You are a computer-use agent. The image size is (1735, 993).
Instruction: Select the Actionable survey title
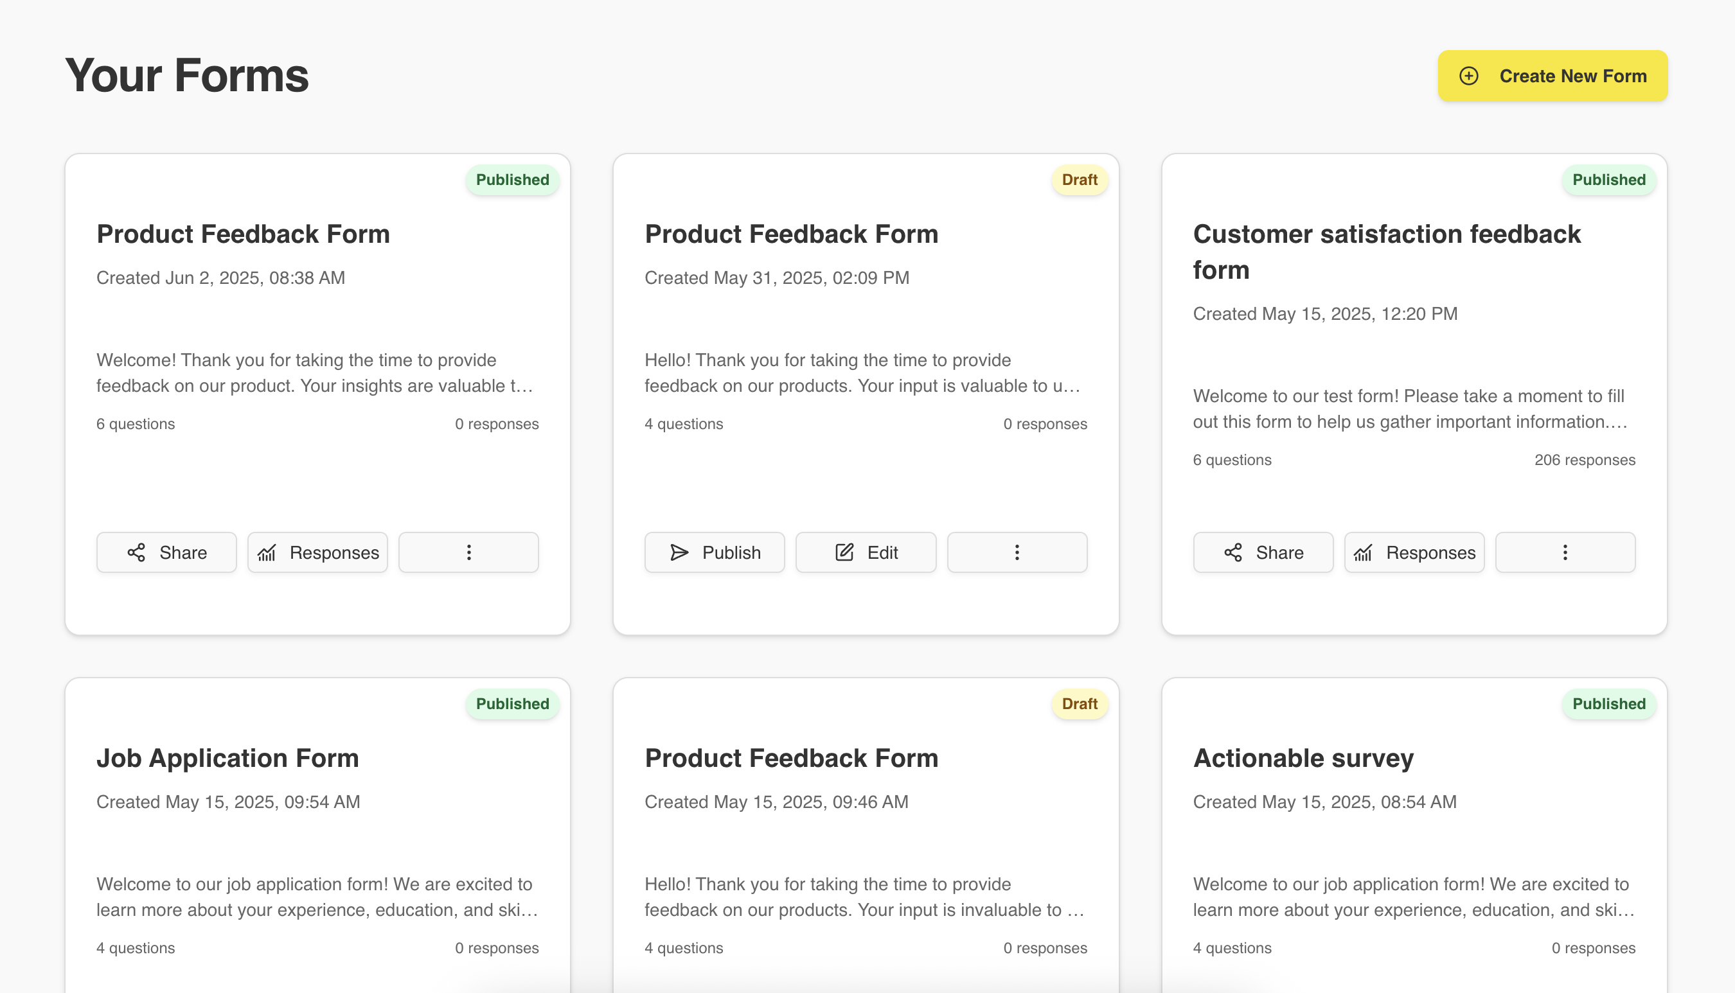tap(1303, 758)
